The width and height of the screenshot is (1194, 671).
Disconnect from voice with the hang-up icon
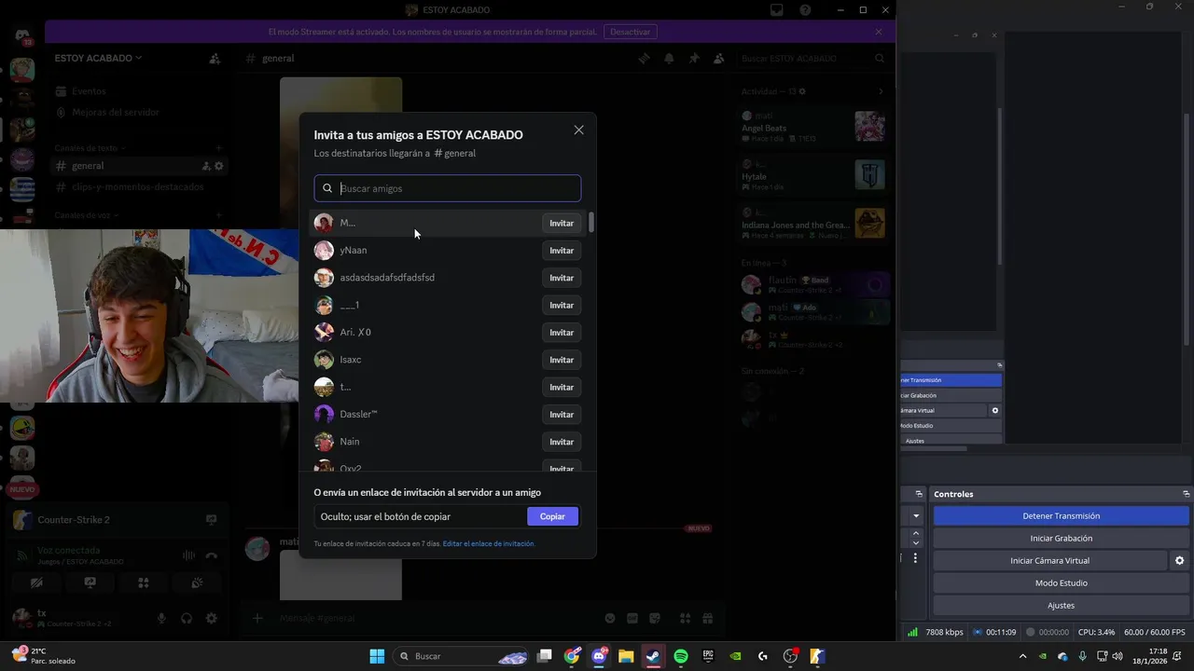pyautogui.click(x=212, y=555)
